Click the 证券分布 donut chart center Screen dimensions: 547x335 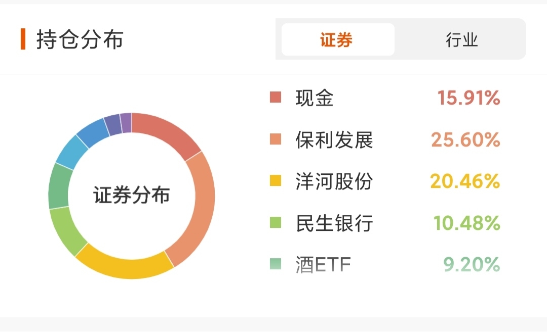[x=131, y=196]
